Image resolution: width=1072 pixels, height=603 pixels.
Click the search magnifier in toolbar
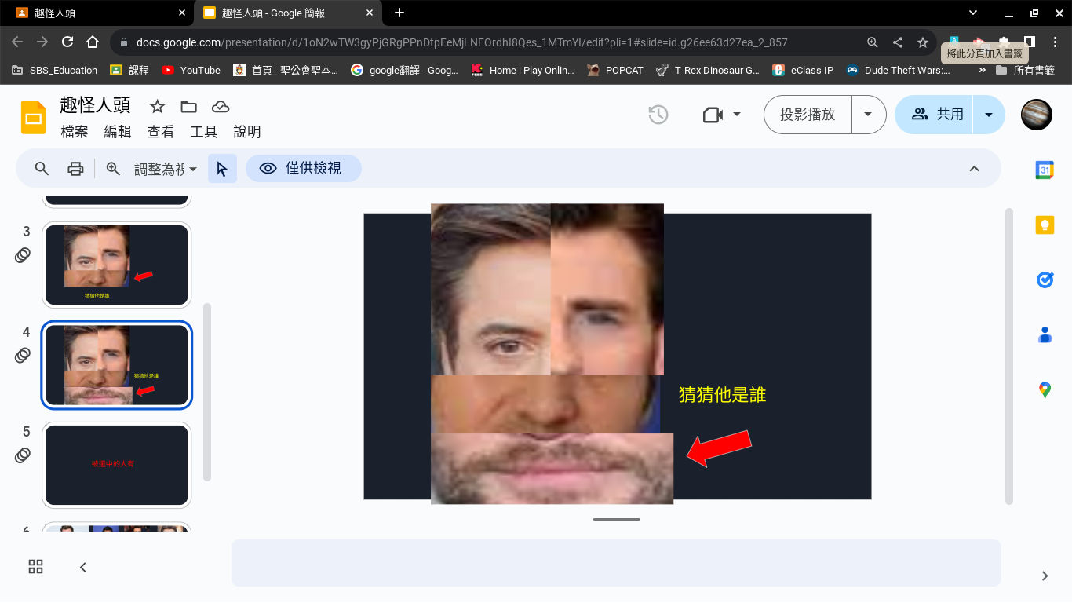(x=42, y=169)
